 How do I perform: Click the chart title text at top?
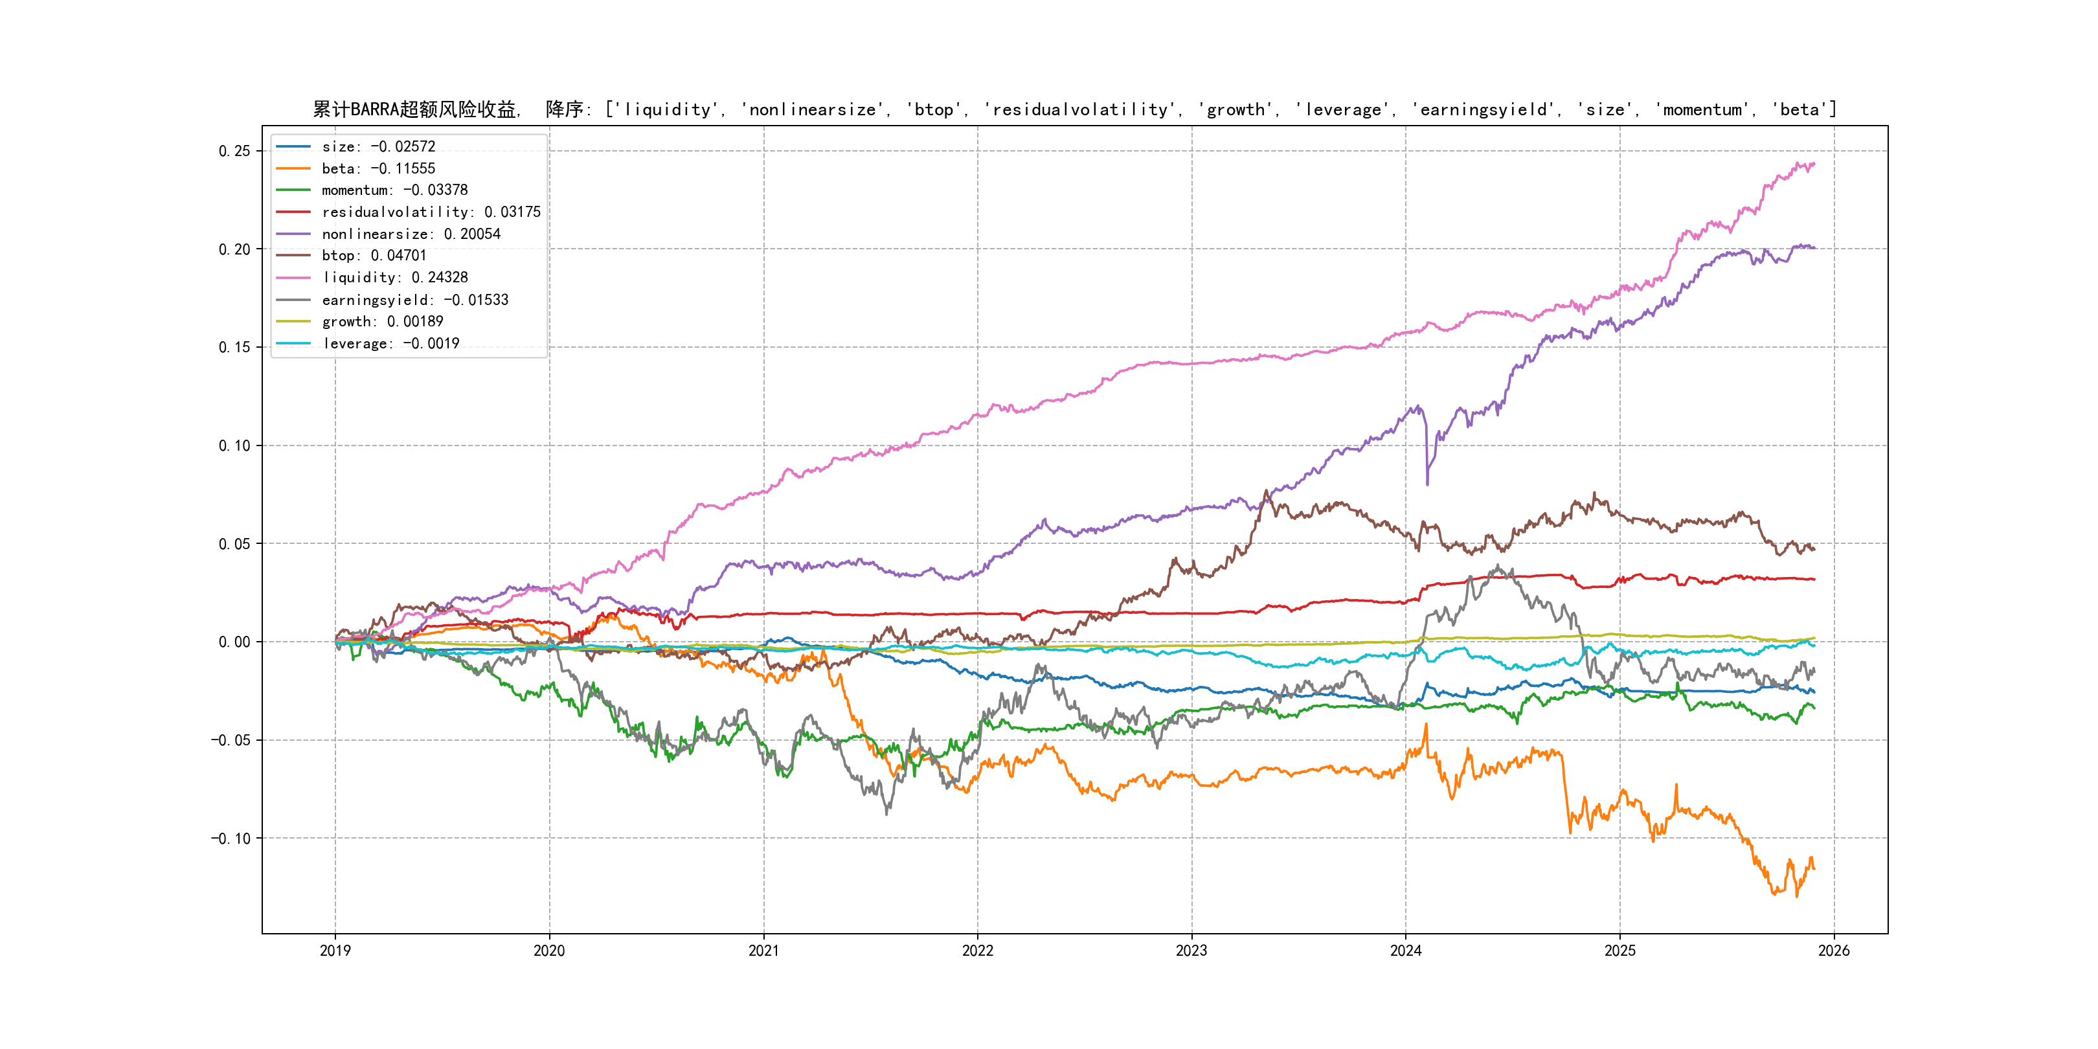[x=1074, y=109]
